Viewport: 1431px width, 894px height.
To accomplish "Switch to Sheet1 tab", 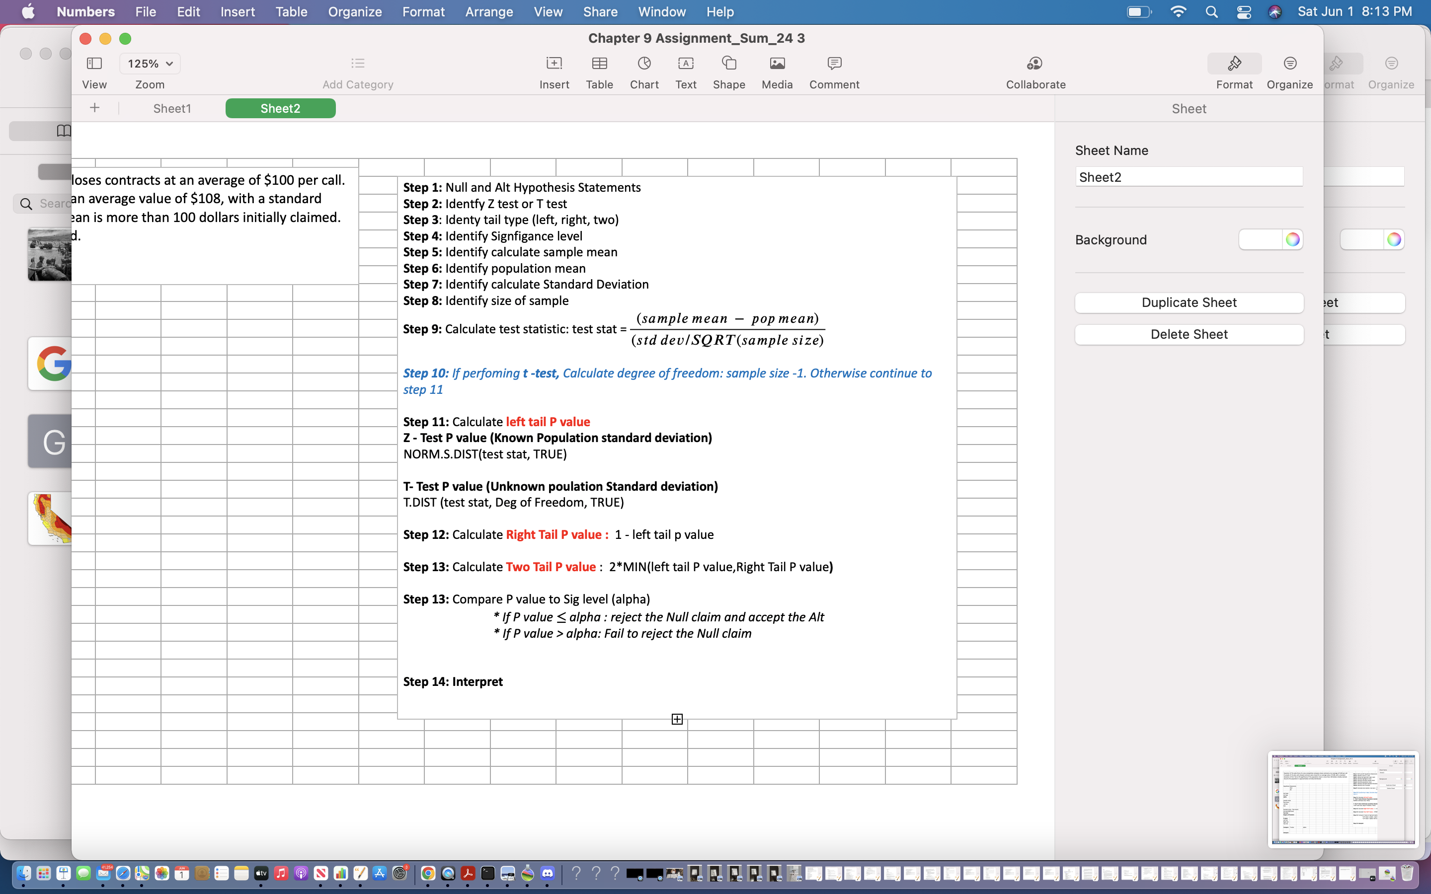I will pyautogui.click(x=170, y=108).
